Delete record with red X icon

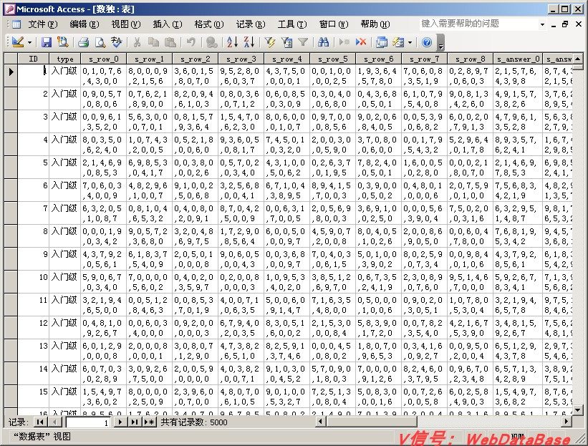coord(361,42)
